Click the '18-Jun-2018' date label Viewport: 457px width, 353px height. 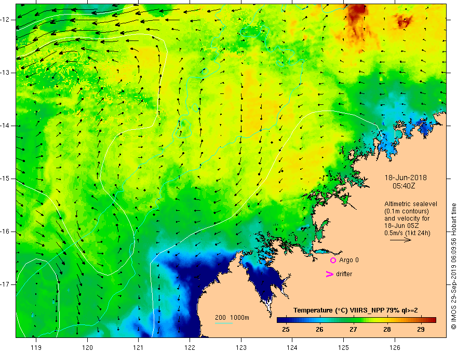[406, 178]
